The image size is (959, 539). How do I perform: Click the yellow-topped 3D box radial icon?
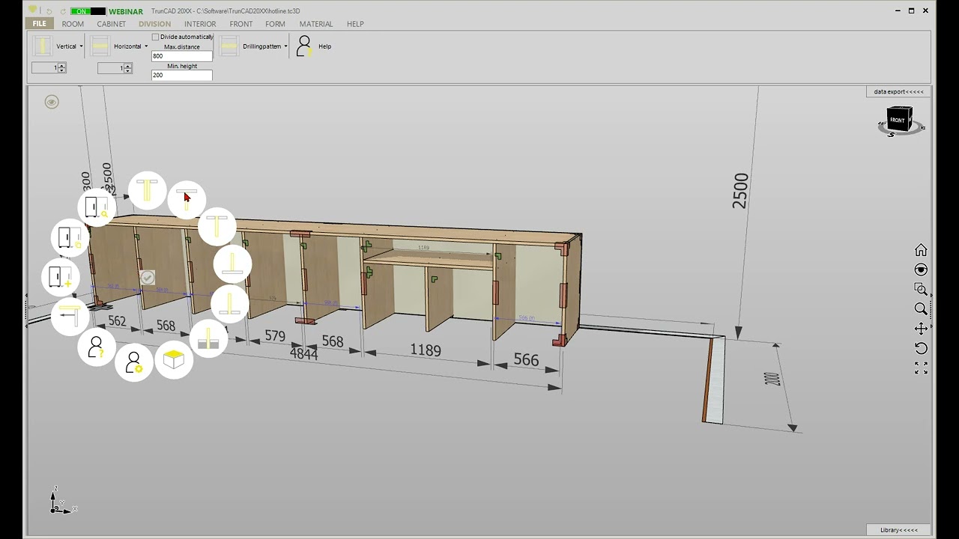174,360
